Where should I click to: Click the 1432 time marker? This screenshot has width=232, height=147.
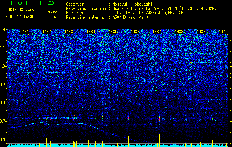click(x=46, y=32)
